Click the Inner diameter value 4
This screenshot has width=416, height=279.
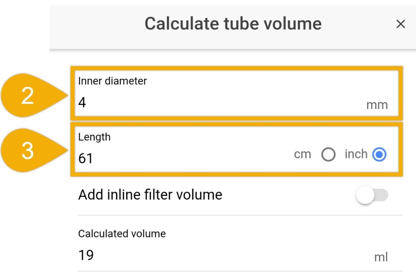[82, 102]
